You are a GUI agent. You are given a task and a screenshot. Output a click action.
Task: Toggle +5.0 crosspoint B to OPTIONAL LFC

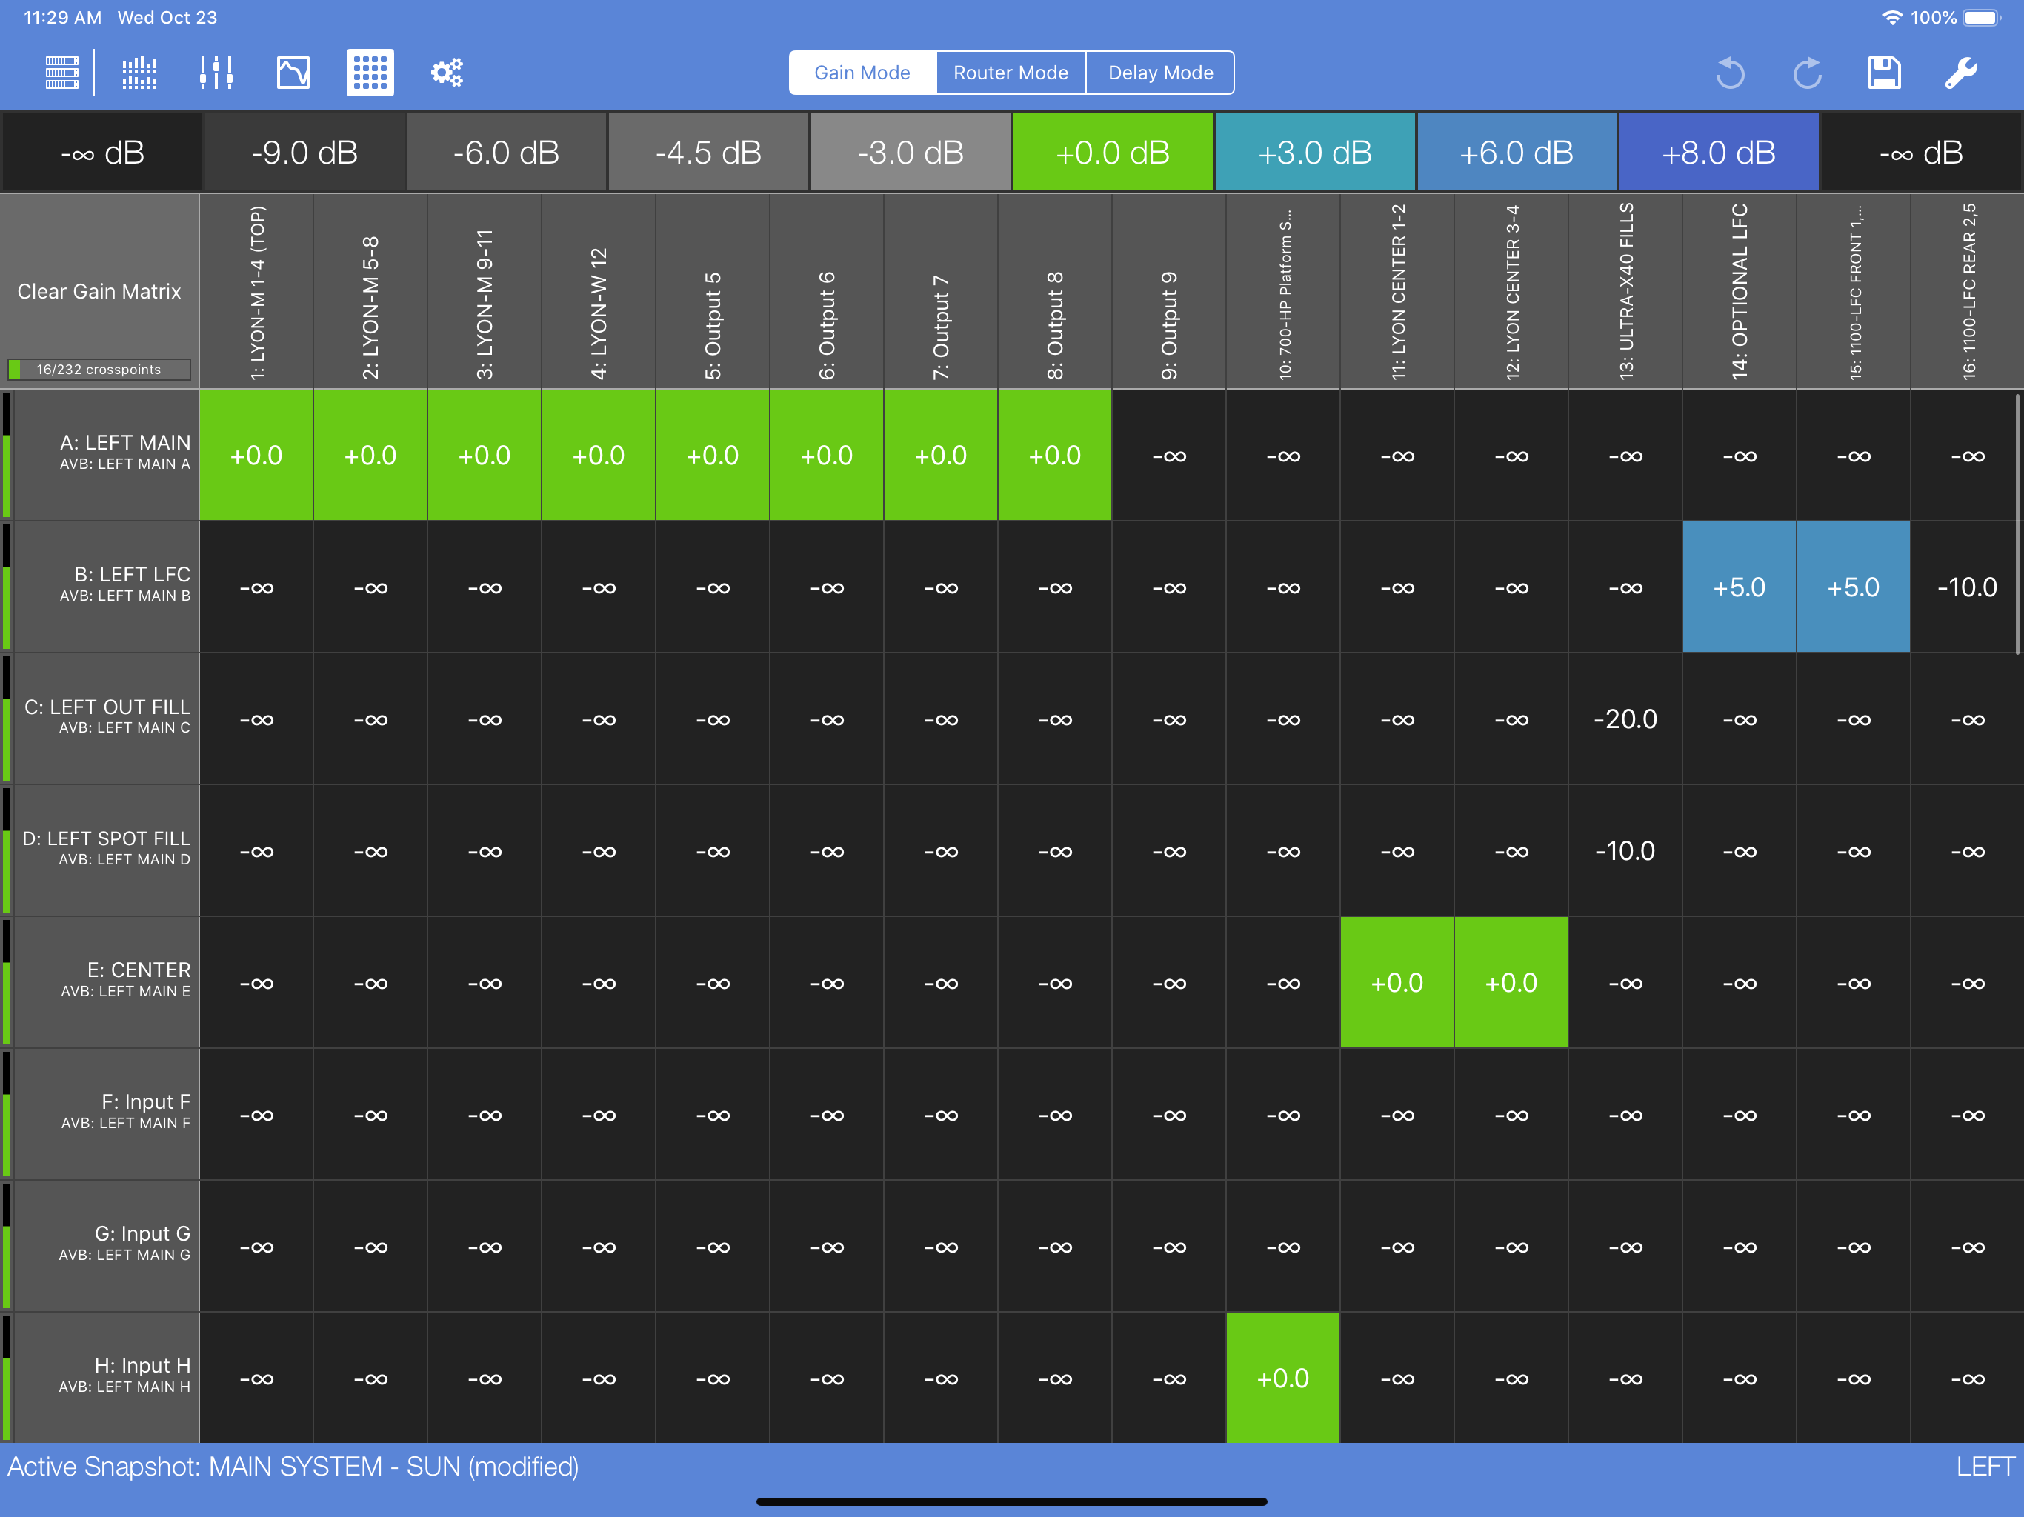(x=1740, y=587)
